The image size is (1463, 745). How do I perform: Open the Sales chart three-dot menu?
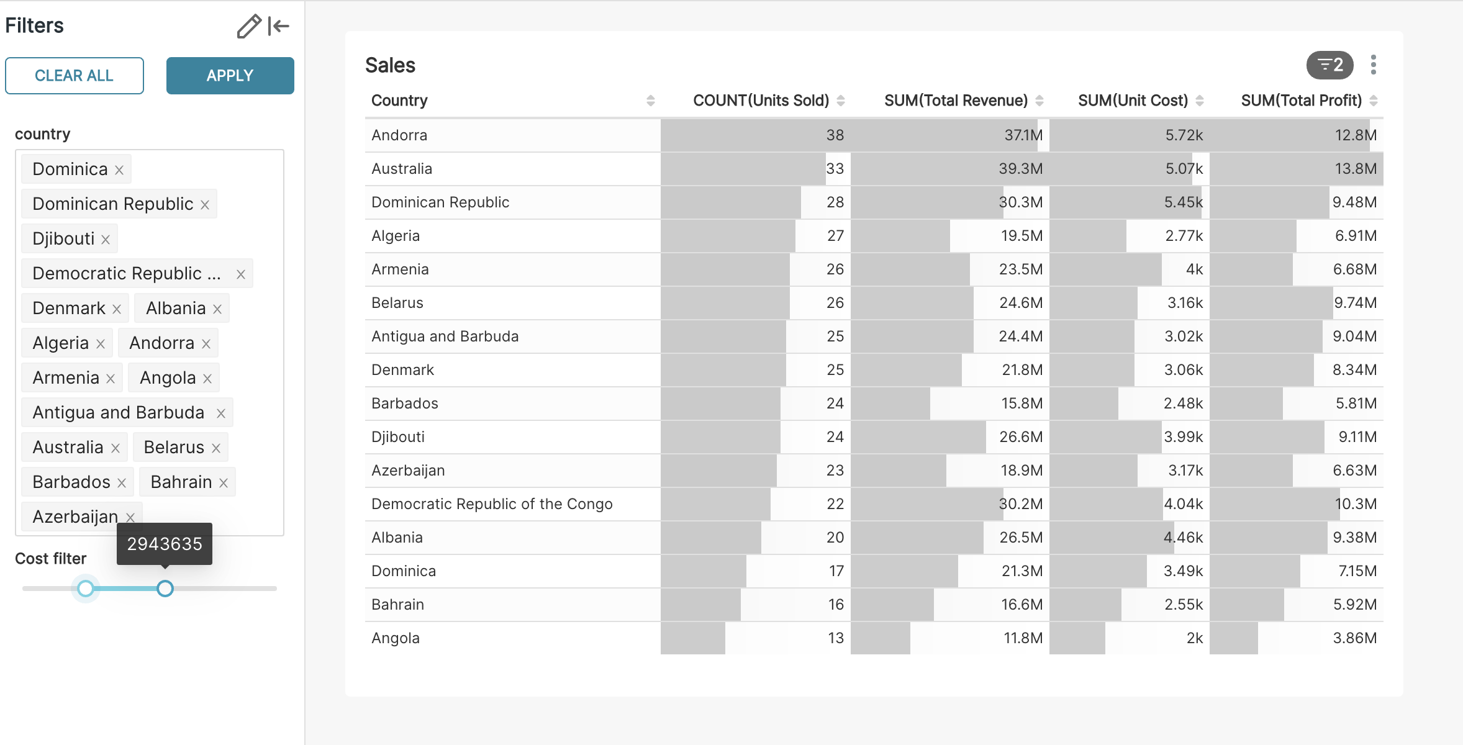1374,65
